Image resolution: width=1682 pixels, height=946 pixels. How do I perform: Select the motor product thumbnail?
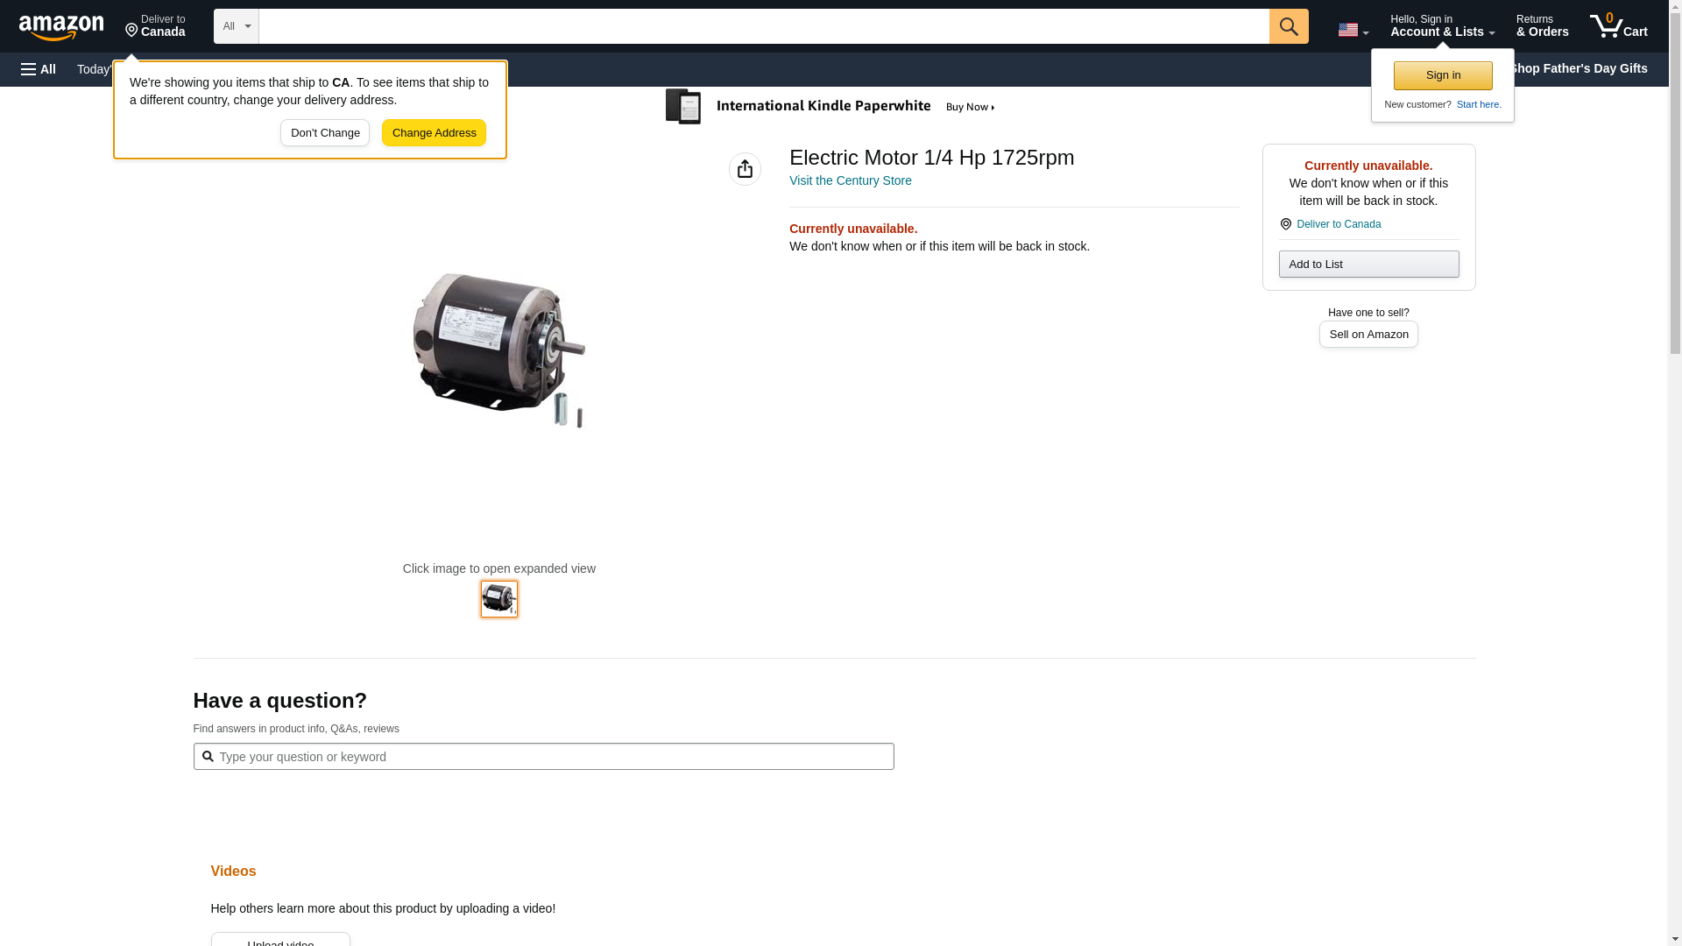pos(499,599)
